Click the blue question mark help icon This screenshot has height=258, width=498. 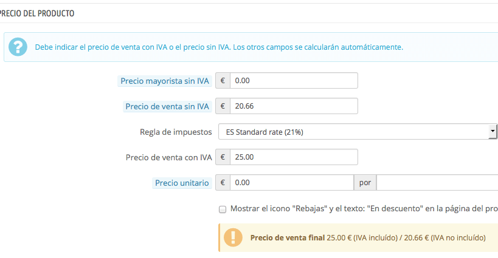[18, 47]
